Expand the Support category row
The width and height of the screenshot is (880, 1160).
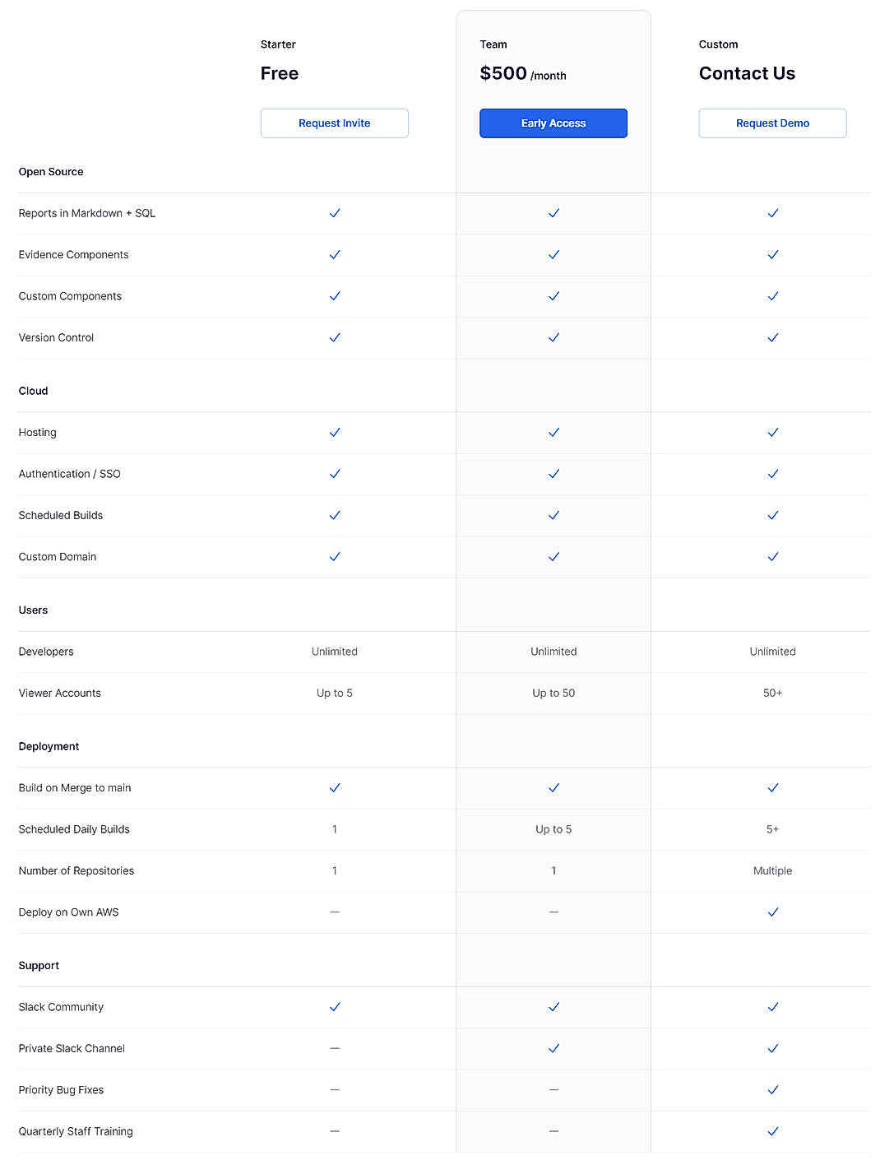point(39,965)
